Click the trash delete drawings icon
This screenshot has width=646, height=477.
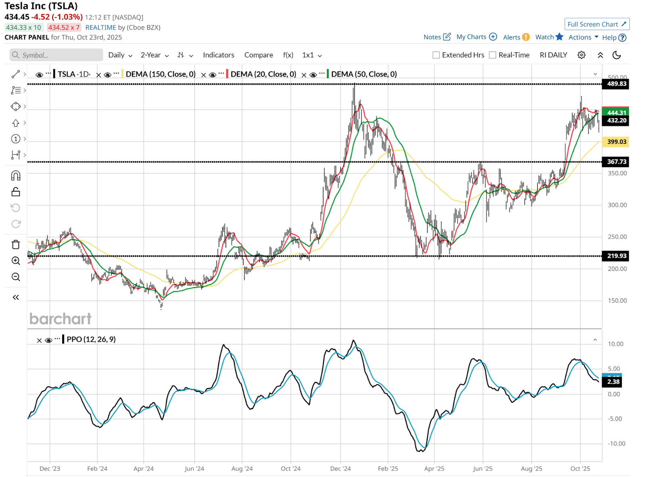click(16, 245)
